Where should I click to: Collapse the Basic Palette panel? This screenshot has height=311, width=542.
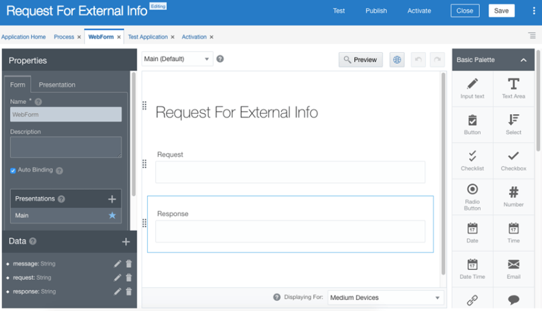click(523, 60)
